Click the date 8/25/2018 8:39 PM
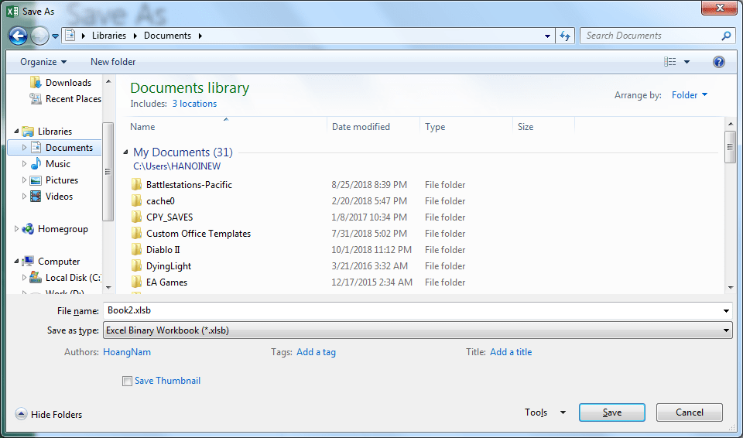The image size is (743, 438). pos(369,185)
